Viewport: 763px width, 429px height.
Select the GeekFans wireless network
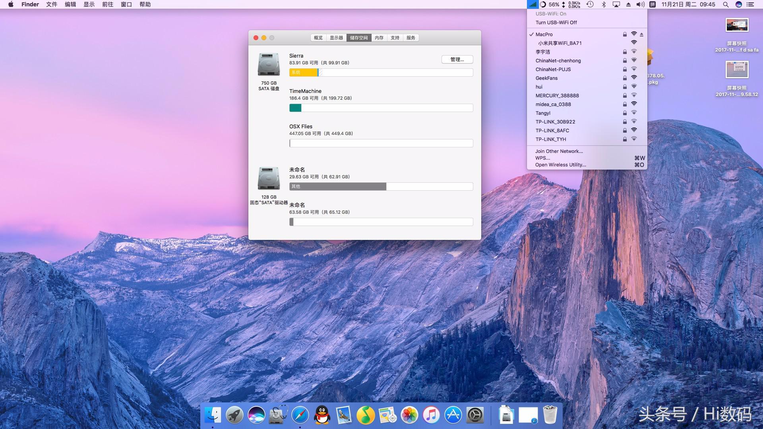coord(546,78)
